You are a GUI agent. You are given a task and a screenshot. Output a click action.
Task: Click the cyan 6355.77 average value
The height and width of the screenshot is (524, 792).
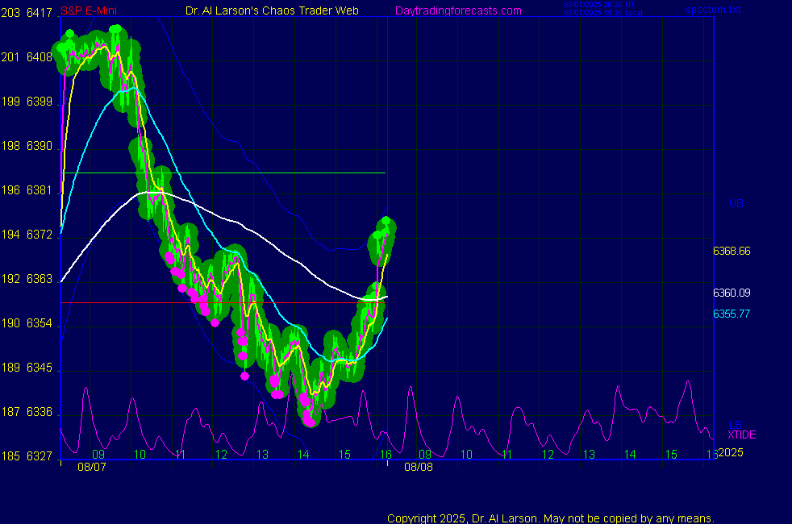732,314
